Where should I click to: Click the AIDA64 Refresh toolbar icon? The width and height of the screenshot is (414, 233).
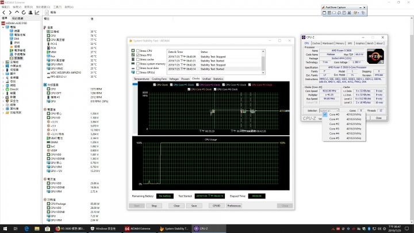[24, 13]
